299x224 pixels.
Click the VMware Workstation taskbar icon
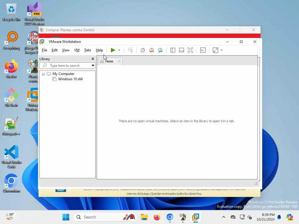196,217
